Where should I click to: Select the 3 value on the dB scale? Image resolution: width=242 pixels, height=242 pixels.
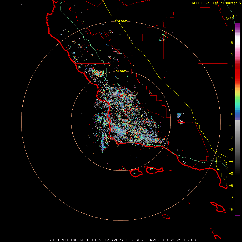232,78
